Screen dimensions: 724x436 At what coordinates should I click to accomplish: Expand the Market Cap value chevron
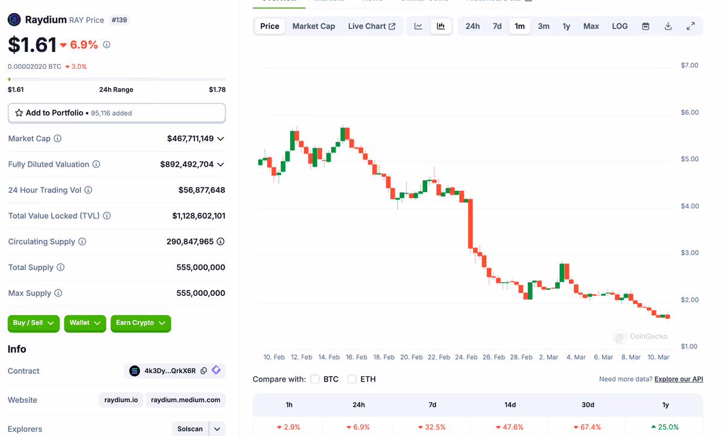point(221,139)
